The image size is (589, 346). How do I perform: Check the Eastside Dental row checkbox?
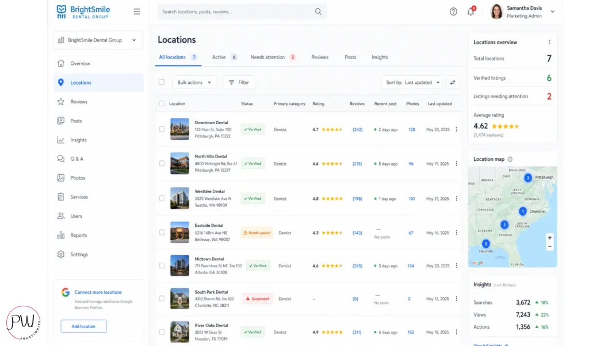tap(162, 233)
